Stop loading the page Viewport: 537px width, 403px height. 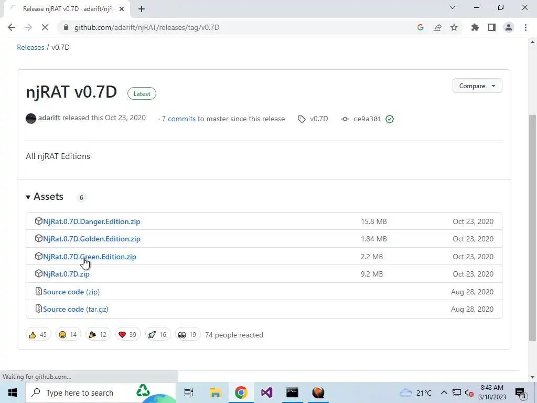tap(45, 27)
